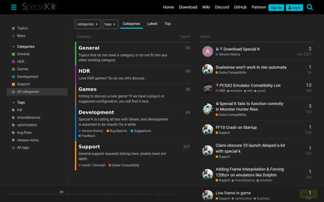This screenshot has height=202, width=324.
Task: Click the More ellipsis icon in sidebar
Action: point(13,36)
